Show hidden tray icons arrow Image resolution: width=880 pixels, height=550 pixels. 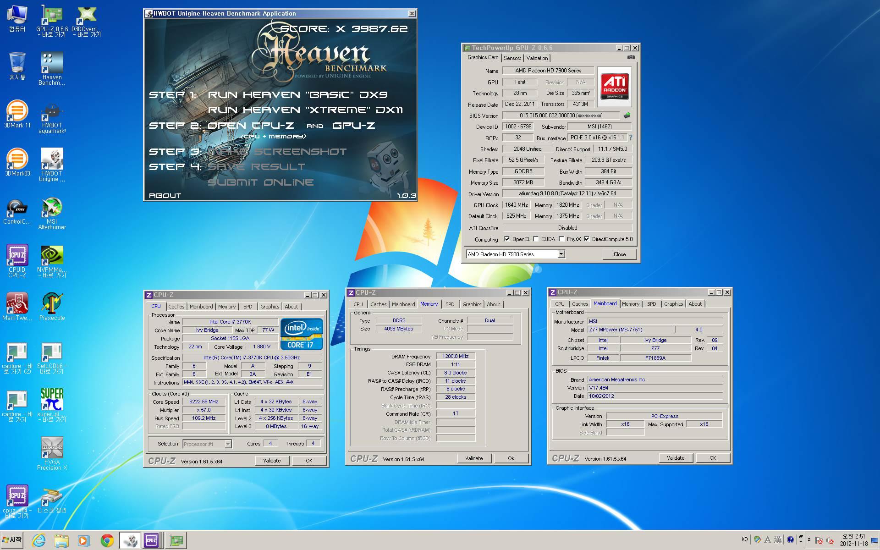(x=809, y=540)
